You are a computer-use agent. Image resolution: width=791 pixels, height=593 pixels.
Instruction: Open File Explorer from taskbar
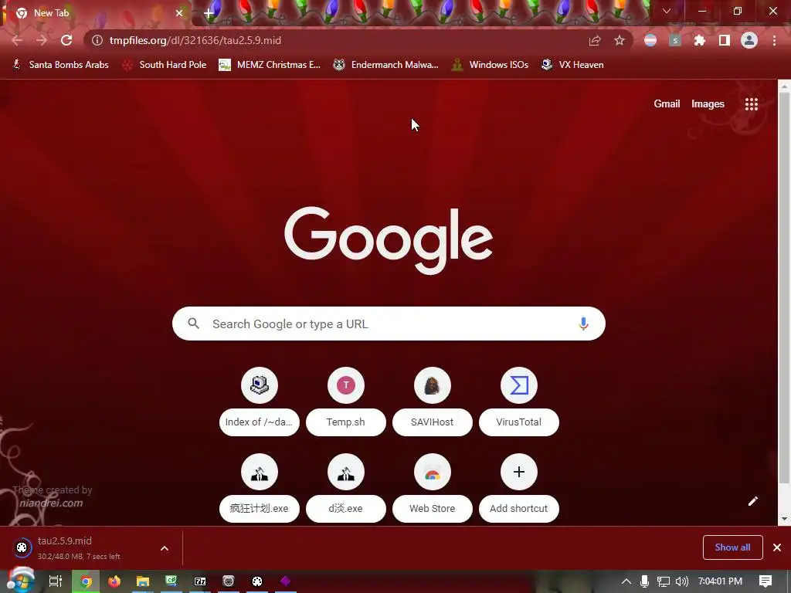click(143, 581)
